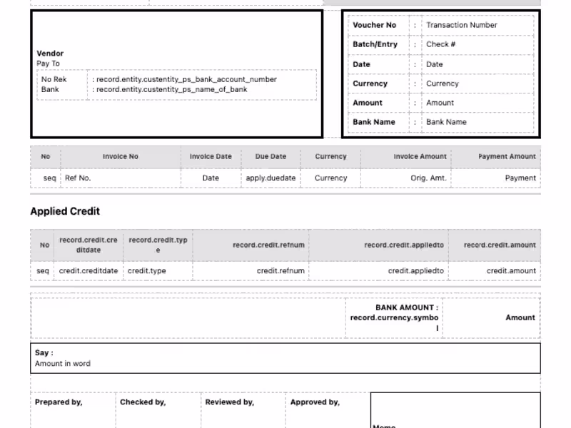Select the credit.appliedto data cell
The height and width of the screenshot is (428, 571).
tap(379, 271)
